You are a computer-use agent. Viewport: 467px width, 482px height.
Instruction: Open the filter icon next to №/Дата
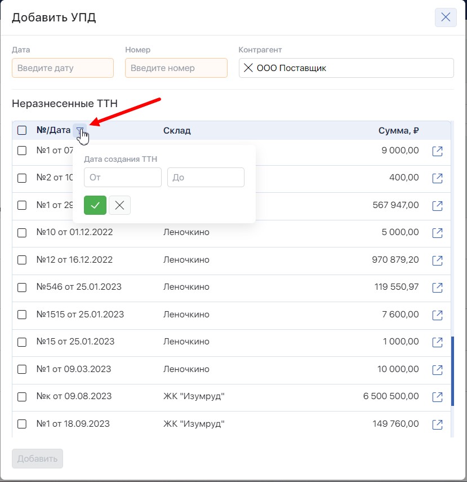[80, 130]
